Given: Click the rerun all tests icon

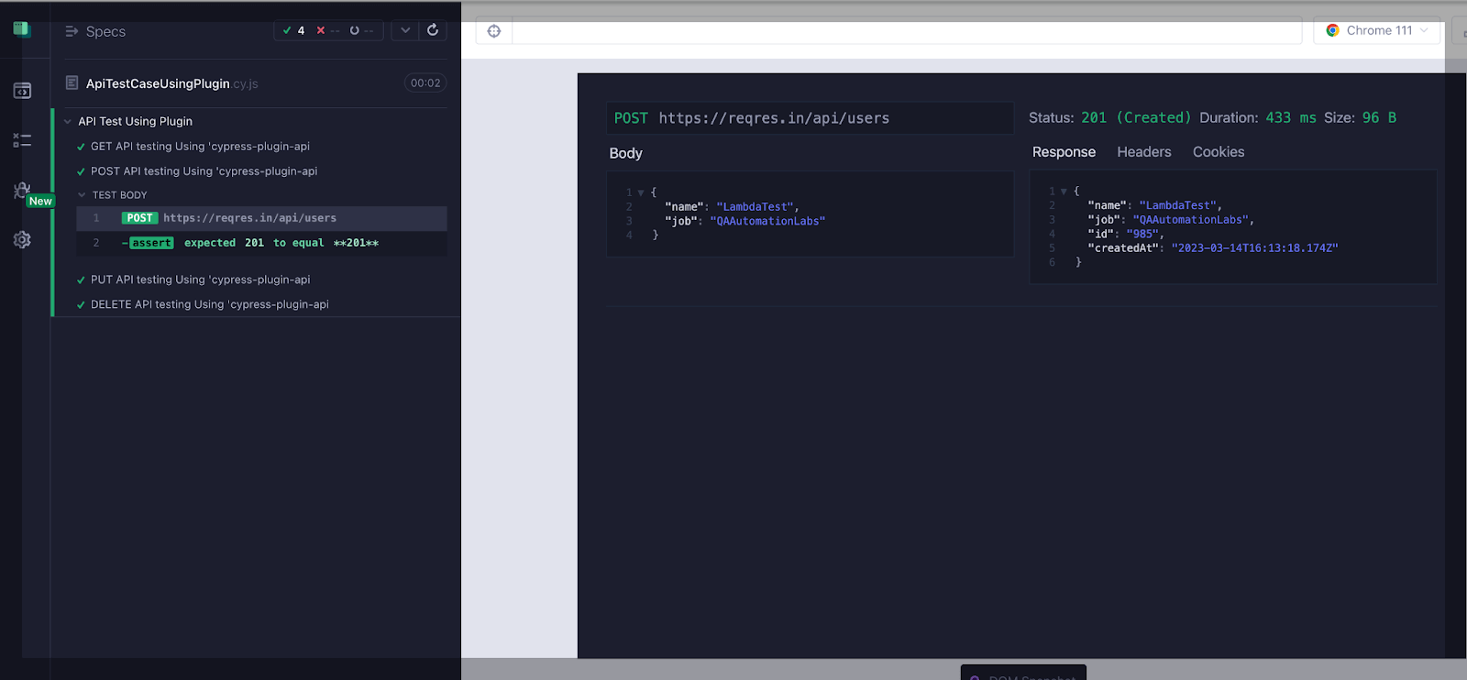Looking at the screenshot, I should 433,30.
